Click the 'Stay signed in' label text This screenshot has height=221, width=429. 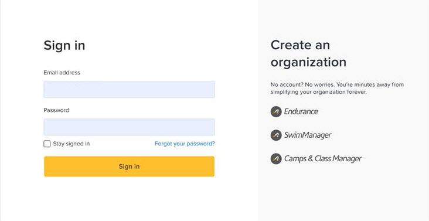(x=71, y=144)
